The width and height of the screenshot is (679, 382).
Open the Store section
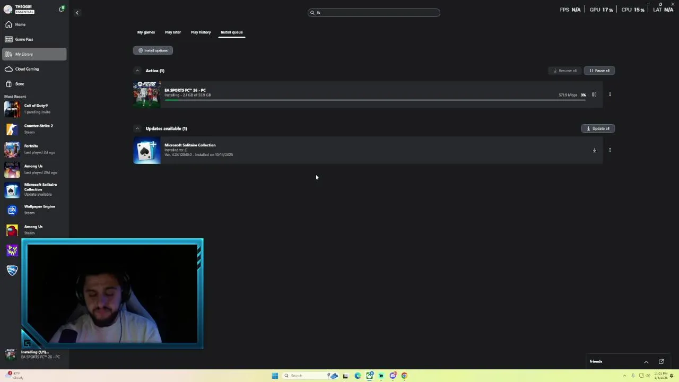34,84
